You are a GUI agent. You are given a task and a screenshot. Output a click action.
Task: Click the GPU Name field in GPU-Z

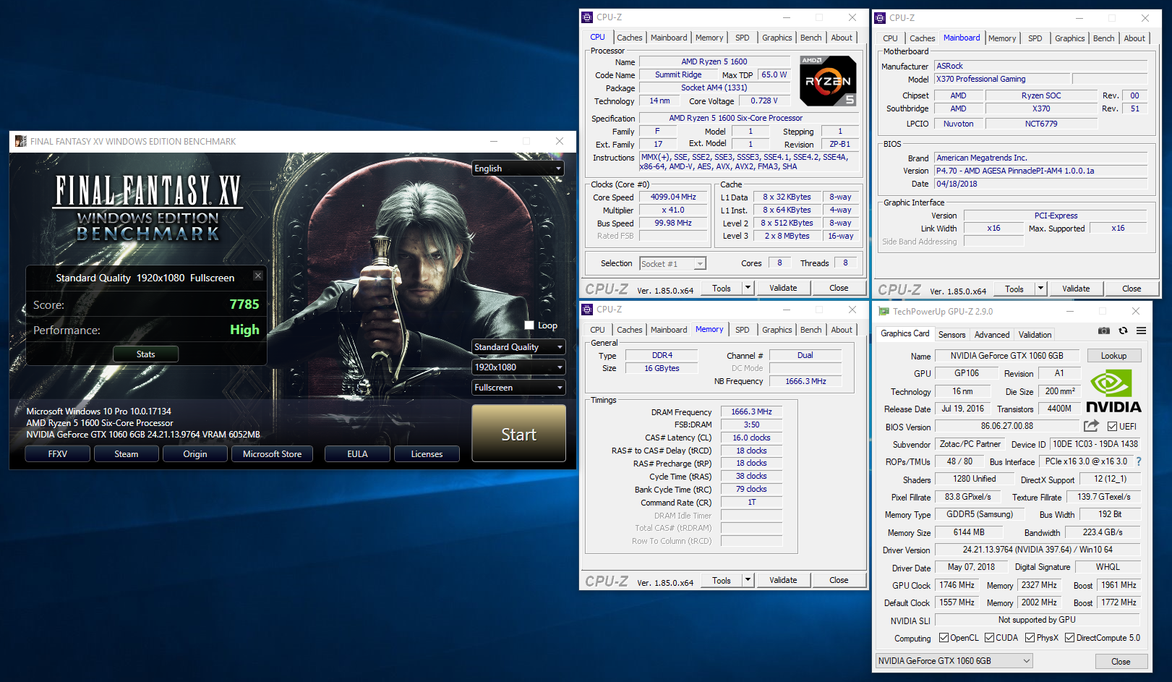coord(1007,356)
